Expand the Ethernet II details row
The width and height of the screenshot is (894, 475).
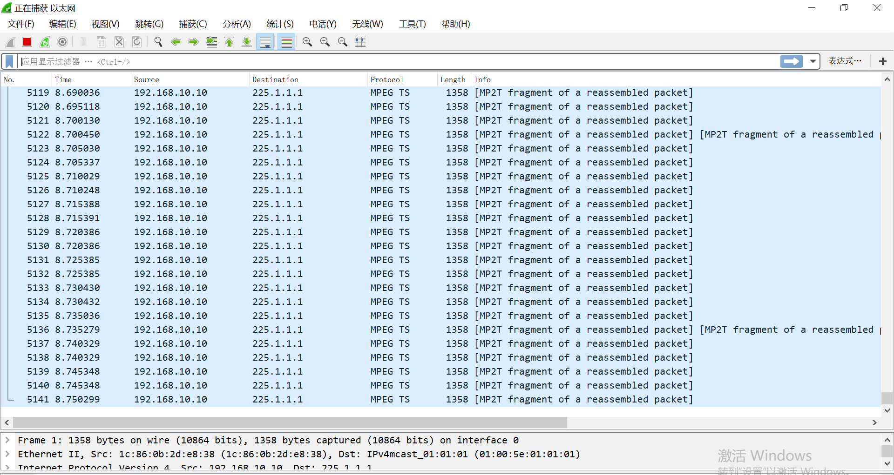7,454
